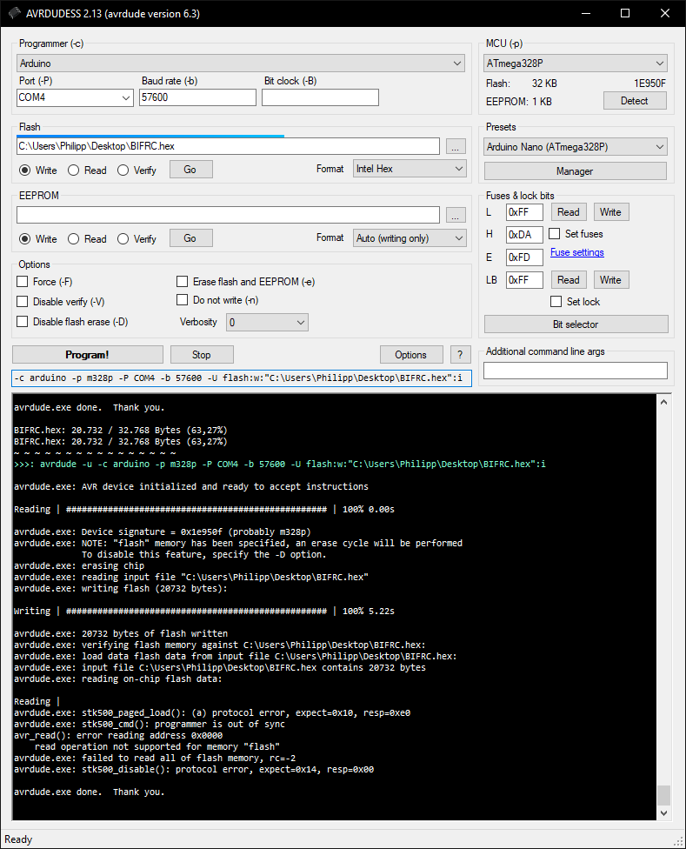Click Go button in EEPROM section
The width and height of the screenshot is (686, 849).
191,238
